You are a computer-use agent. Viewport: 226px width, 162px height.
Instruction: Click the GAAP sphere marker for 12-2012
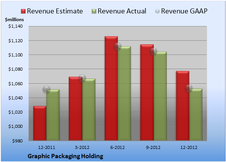point(189,88)
